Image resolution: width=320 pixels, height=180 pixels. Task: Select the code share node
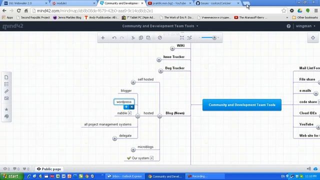[x=308, y=102]
